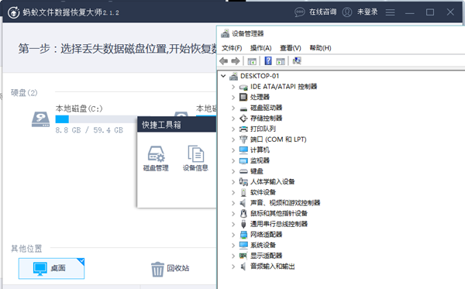Click the recovery app logo icon
Screen dimensions: 465x289
pos(13,12)
